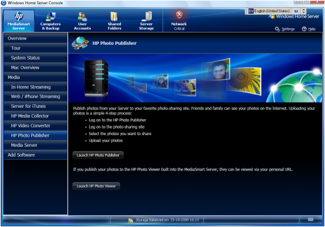Viewport: 325px width, 227px height.
Task: Click 'Log on to the HP Photo Publisher' bullet
Action: point(118,120)
